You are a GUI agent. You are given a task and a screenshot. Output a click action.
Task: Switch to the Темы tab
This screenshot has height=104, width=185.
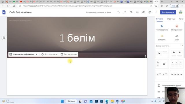point(181,19)
